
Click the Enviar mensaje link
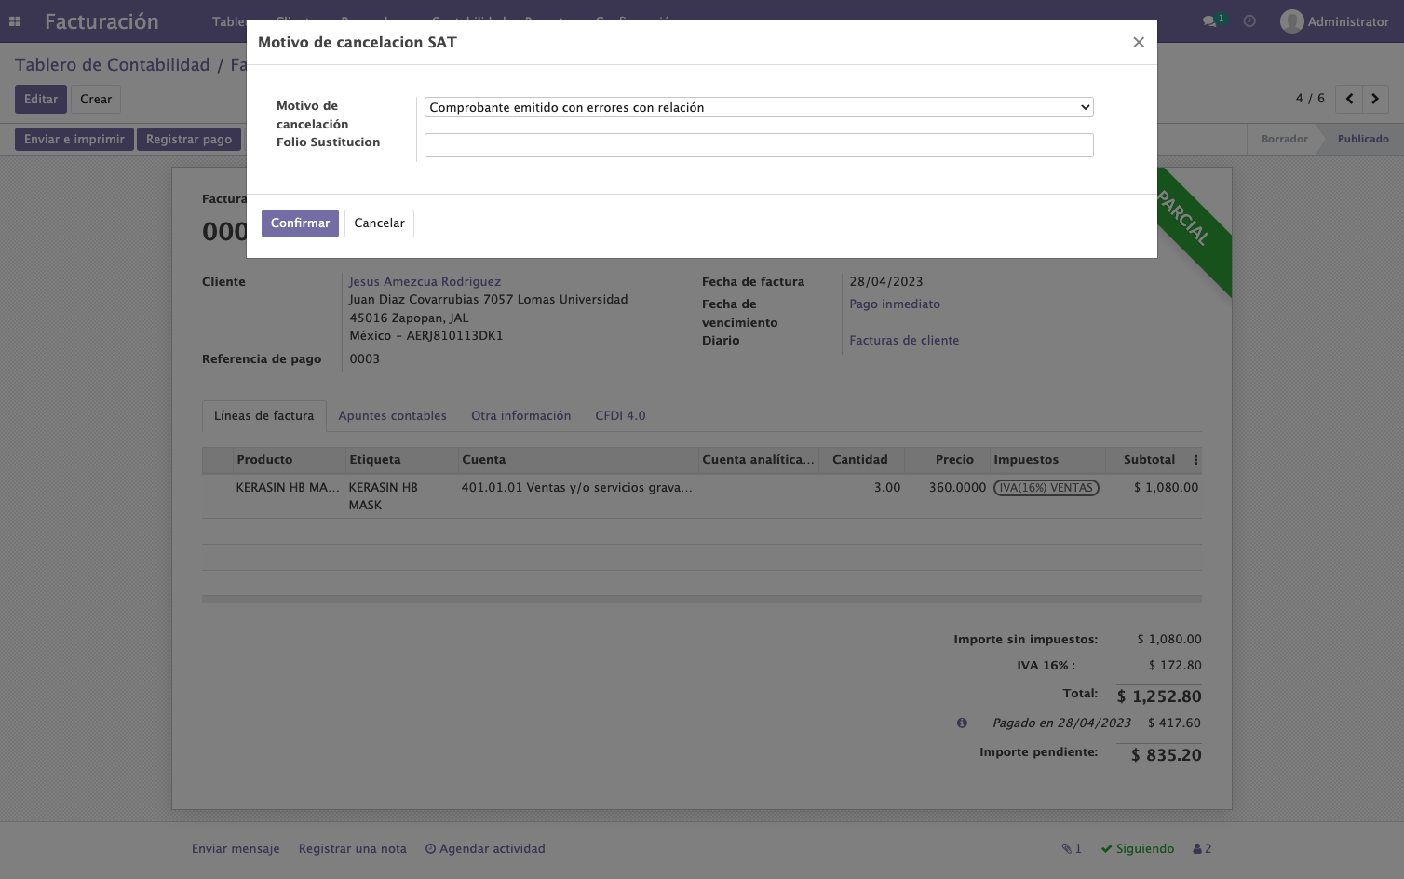(x=236, y=848)
